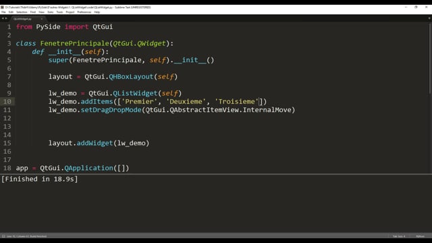
Task: Restore down the Sublime Text window
Action: click(416, 7)
